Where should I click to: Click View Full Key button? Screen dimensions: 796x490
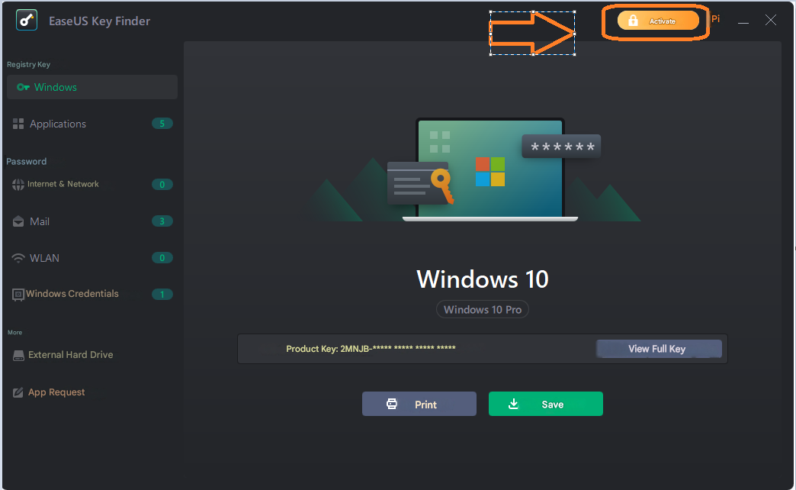point(659,349)
